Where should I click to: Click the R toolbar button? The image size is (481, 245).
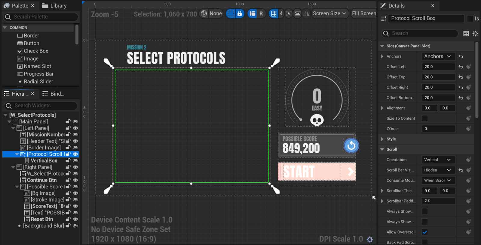tap(261, 13)
